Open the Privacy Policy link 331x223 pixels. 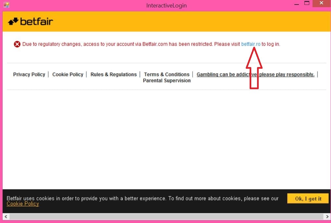tap(29, 75)
